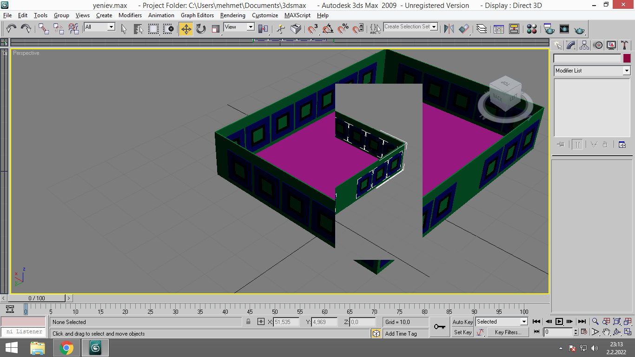
Task: Activate Select and Rotate tool
Action: coord(201,29)
